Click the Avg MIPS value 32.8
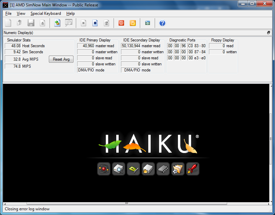Screen dimensions: 275x215 click(13, 59)
